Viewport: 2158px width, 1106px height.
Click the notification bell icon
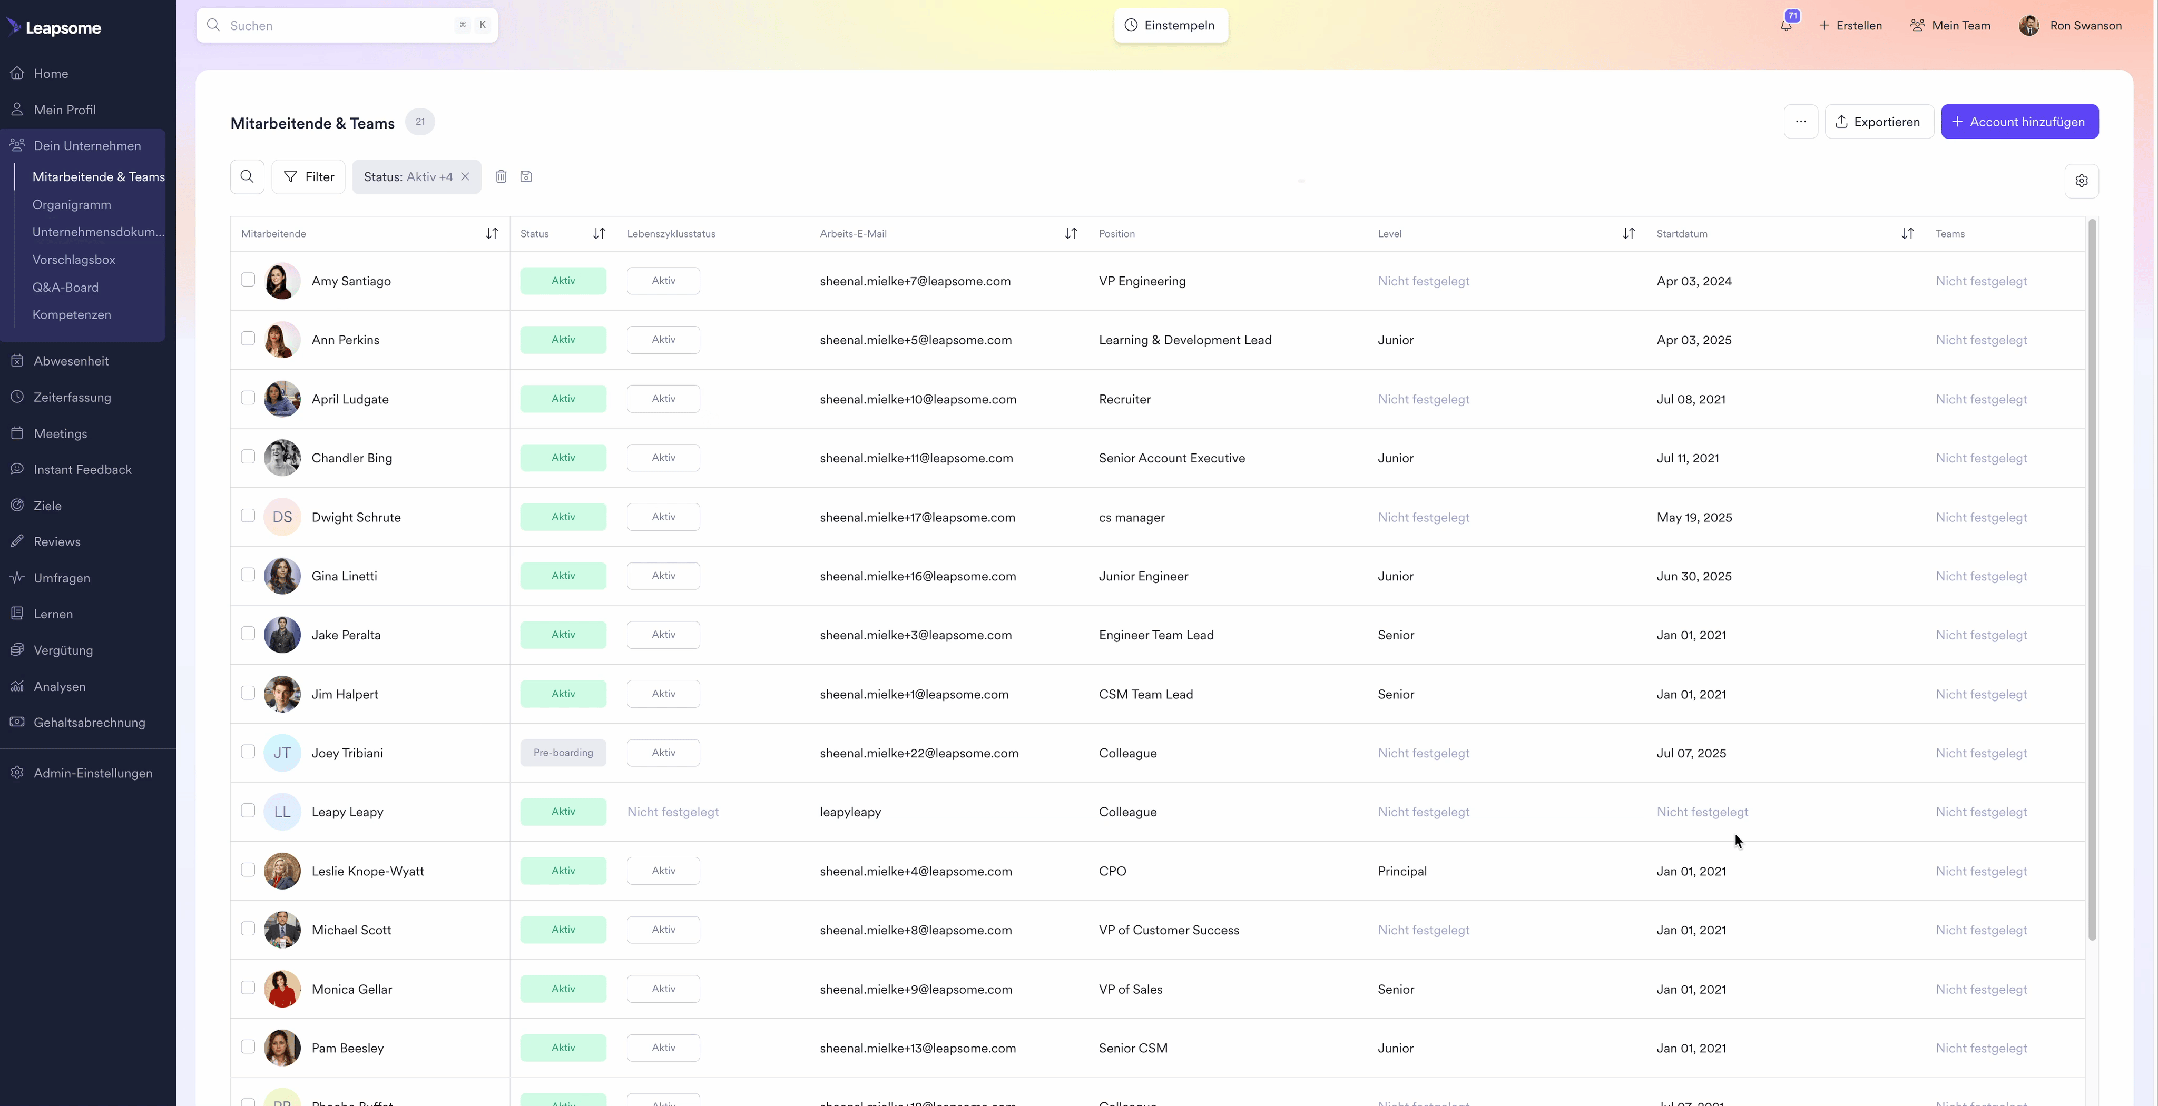pyautogui.click(x=1786, y=25)
